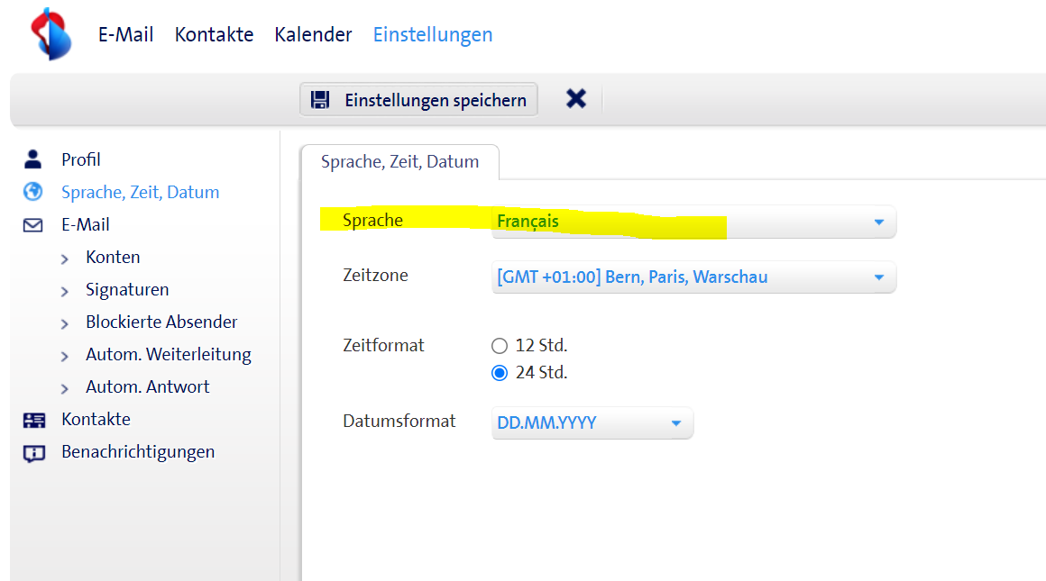Click the Kontakte card icon in sidebar
The height and width of the screenshot is (581, 1046).
pyautogui.click(x=33, y=420)
